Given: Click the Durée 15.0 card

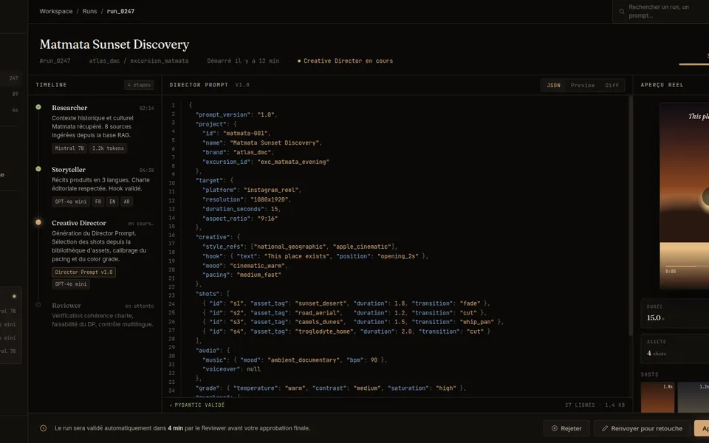Looking at the screenshot, I should point(674,313).
